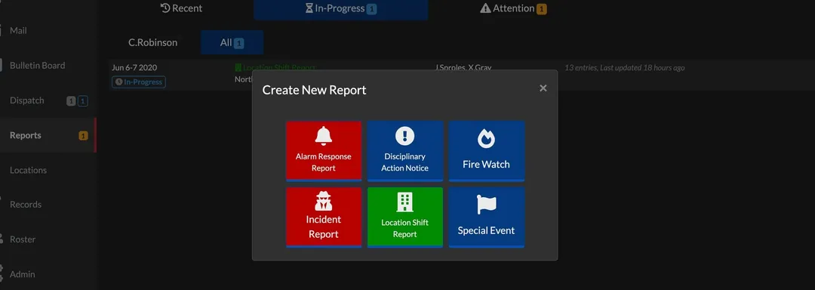Close the Create New Report dialog
This screenshot has height=290, width=815.
[x=543, y=88]
